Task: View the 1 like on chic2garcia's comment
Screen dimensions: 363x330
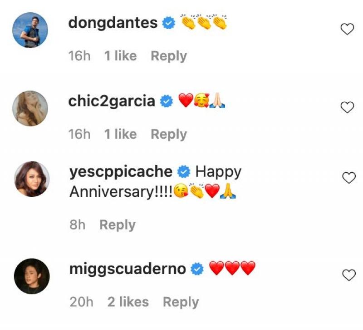Action: tap(120, 134)
